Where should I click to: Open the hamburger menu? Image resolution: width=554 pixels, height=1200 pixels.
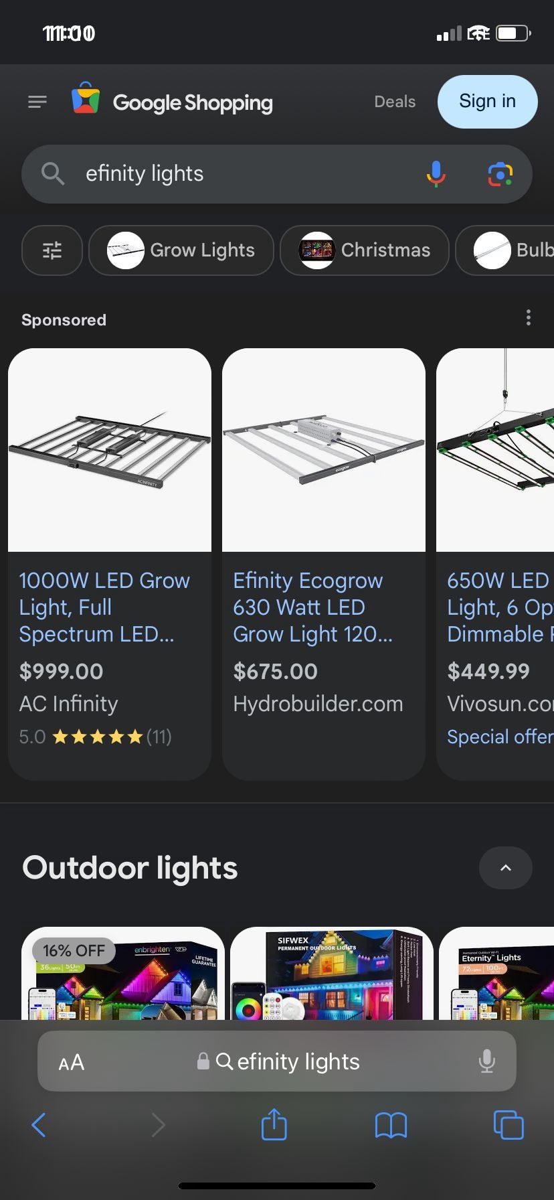pyautogui.click(x=37, y=102)
